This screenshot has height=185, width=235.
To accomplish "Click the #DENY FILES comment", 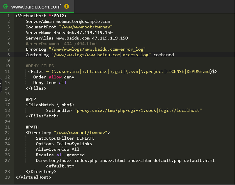I will click(x=40, y=66).
